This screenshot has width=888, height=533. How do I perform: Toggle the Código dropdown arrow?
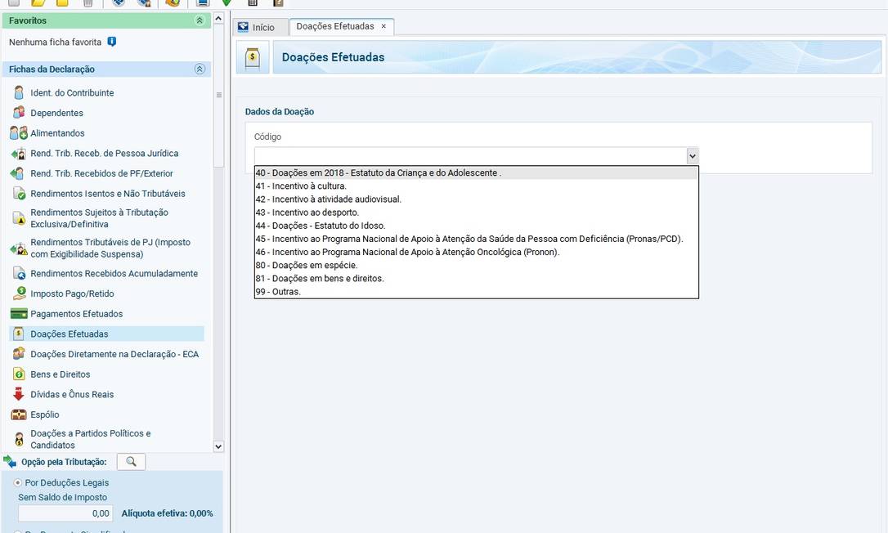(x=692, y=155)
